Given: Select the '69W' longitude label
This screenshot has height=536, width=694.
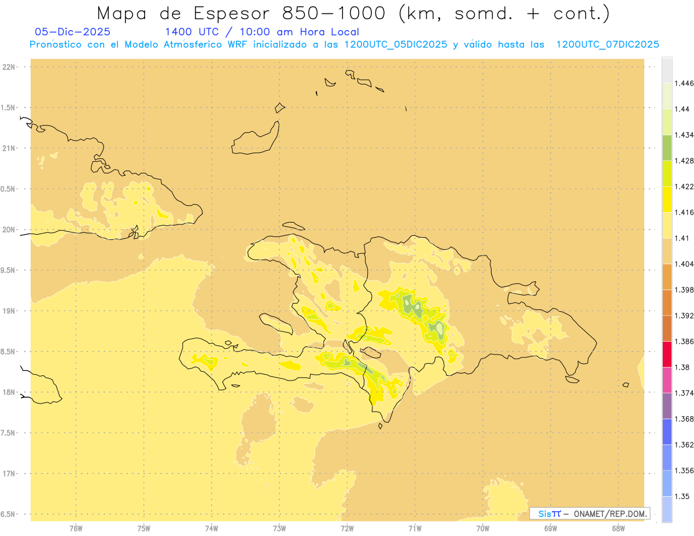Looking at the screenshot, I should (x=551, y=528).
